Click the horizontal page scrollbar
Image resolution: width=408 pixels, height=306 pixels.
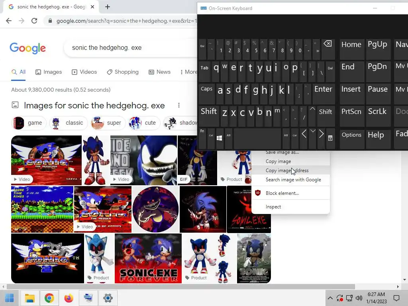[181, 286]
